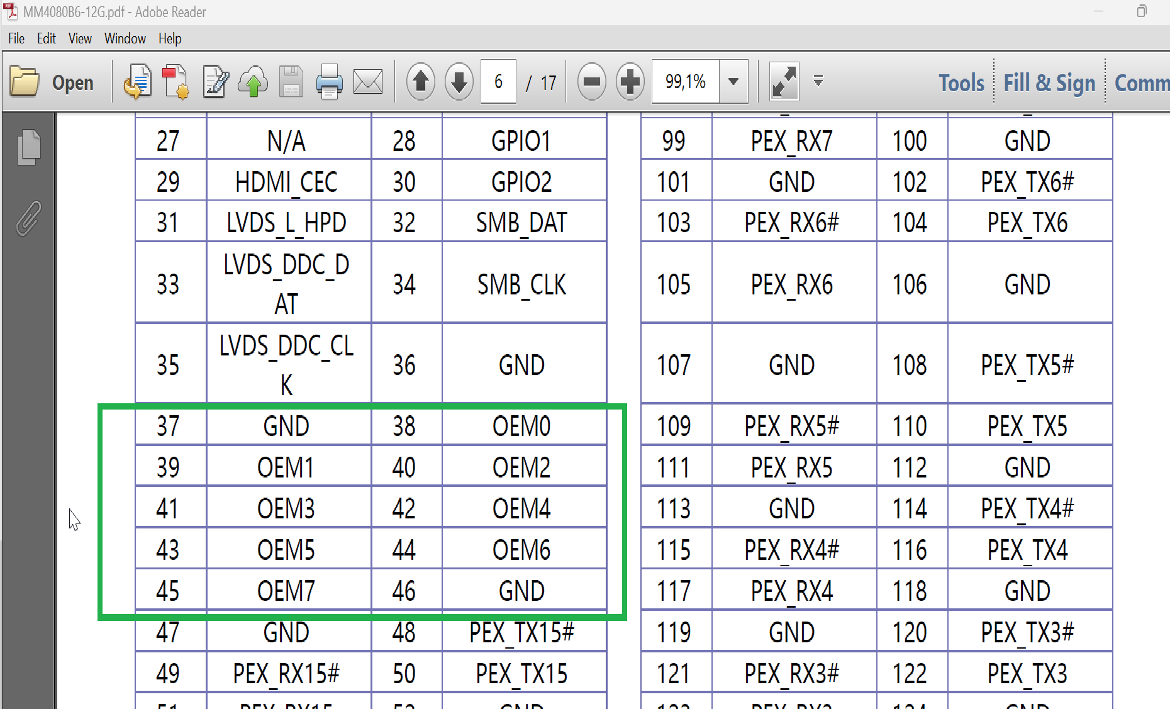This screenshot has height=709, width=1170.
Task: Click the PEX_TX4# cell
Action: 1030,507
